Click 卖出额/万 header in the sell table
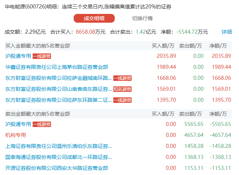 (x=190, y=114)
